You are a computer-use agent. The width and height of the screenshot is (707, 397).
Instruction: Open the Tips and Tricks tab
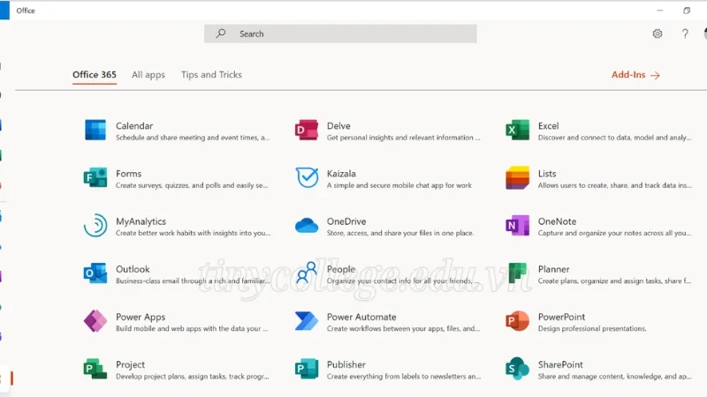(211, 75)
